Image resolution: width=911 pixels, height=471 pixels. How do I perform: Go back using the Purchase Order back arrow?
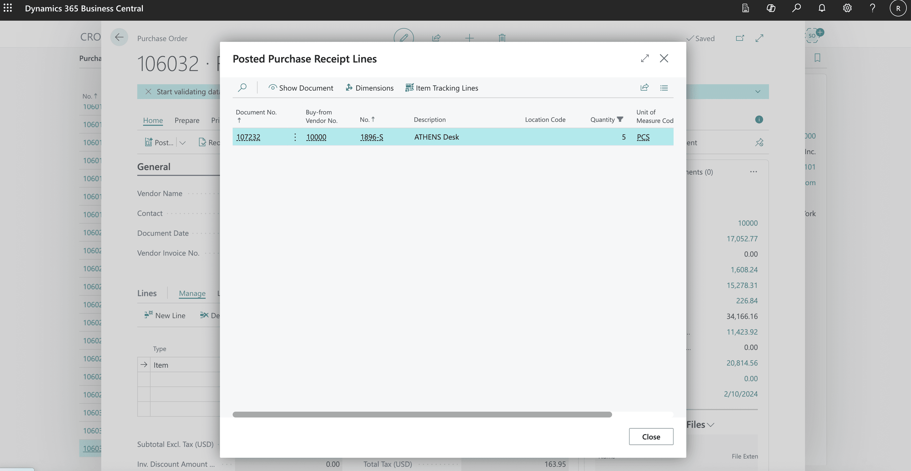point(119,37)
